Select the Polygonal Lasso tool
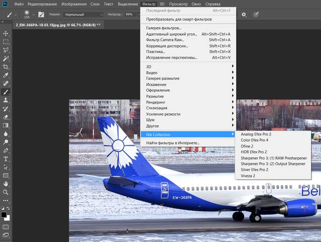This screenshot has width=321, height=242. click(x=6, y=50)
